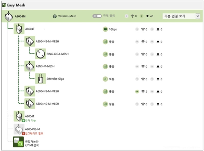Image resolution: width=204 pixels, height=151 pixels.
Task: Toggle the 전체 펼침 switch
Action: 97,16
